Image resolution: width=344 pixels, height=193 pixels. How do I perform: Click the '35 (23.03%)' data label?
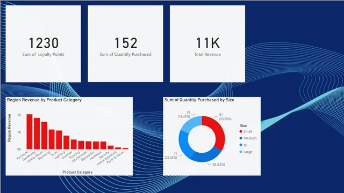171,155
